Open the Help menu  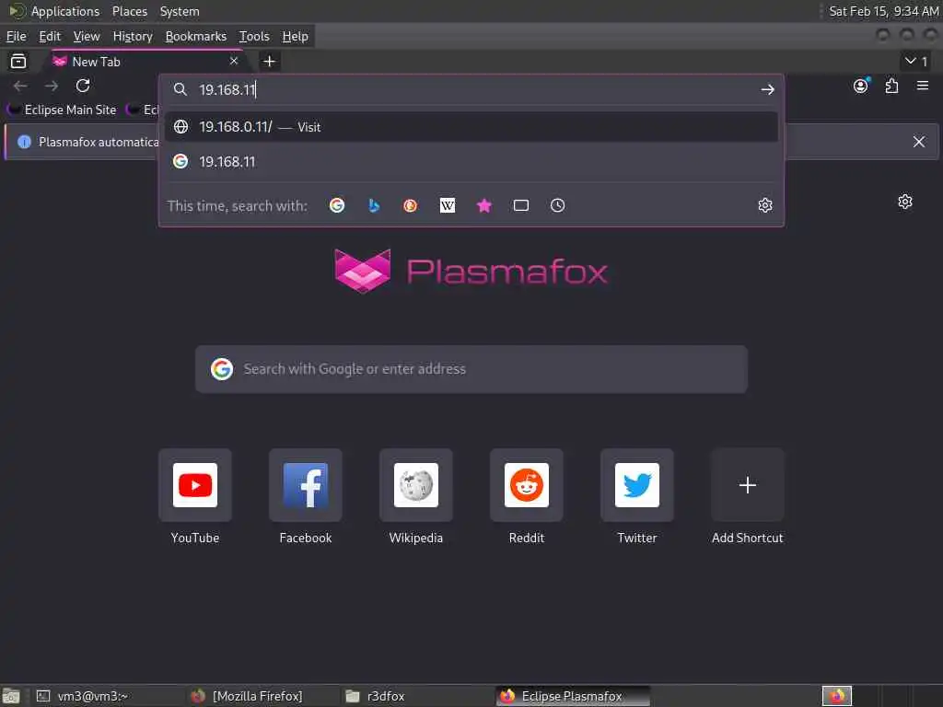click(296, 36)
